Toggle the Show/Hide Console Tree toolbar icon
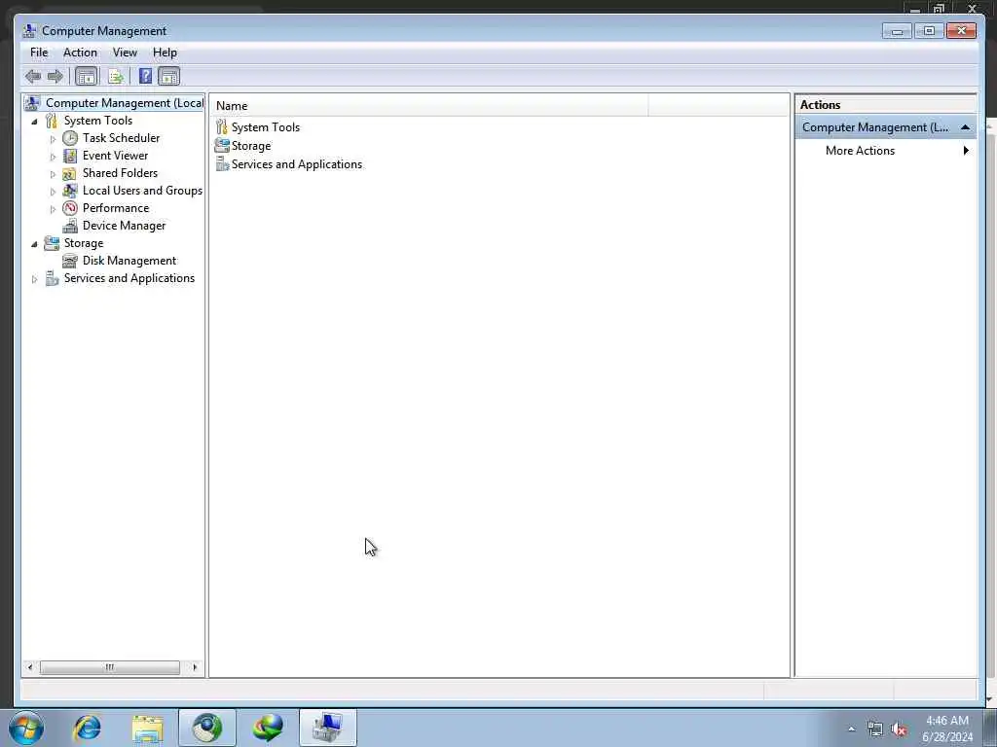The image size is (997, 747). [x=86, y=77]
